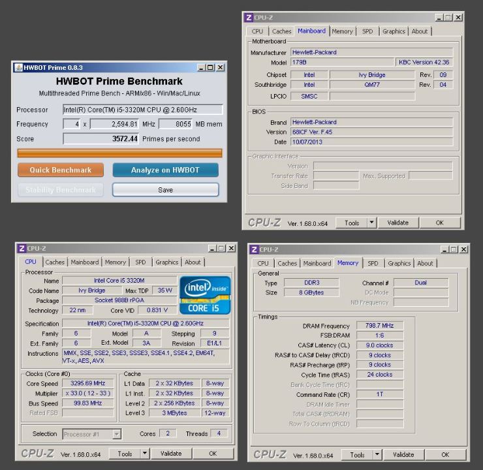Open Mainboard tab in CPU window
The width and height of the screenshot is (483, 470).
[x=84, y=262]
